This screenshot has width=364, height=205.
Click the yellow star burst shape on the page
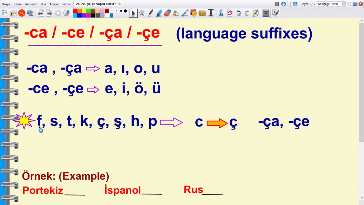tap(24, 121)
